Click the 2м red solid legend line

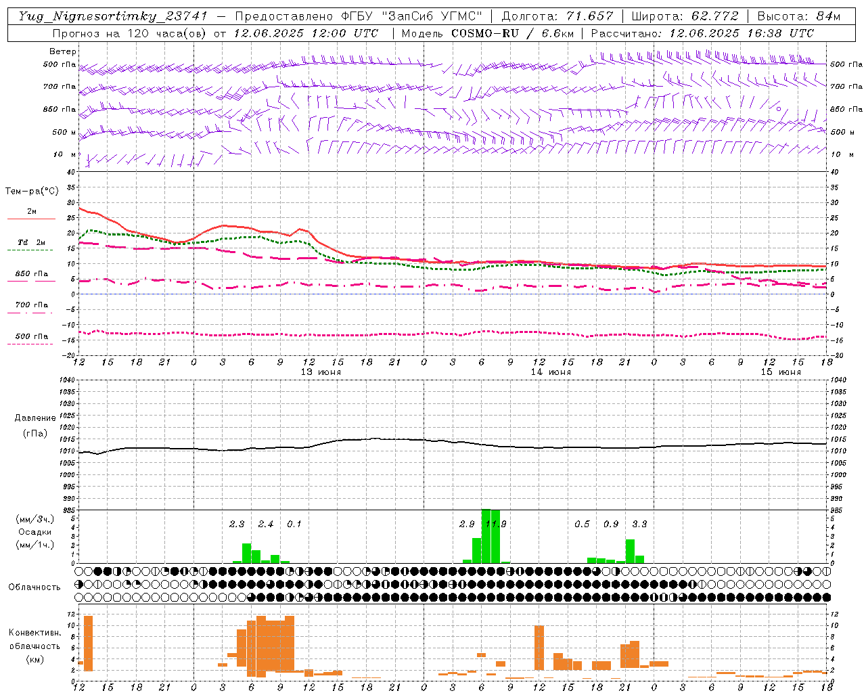(x=31, y=219)
